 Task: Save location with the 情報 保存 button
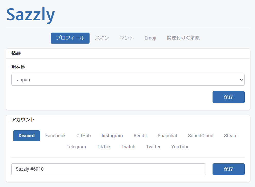click(x=228, y=97)
